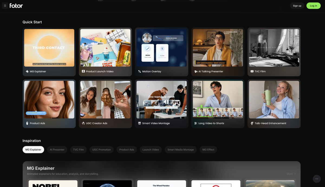
Task: Open the Product Ads inspiration tab
Action: (x=127, y=150)
